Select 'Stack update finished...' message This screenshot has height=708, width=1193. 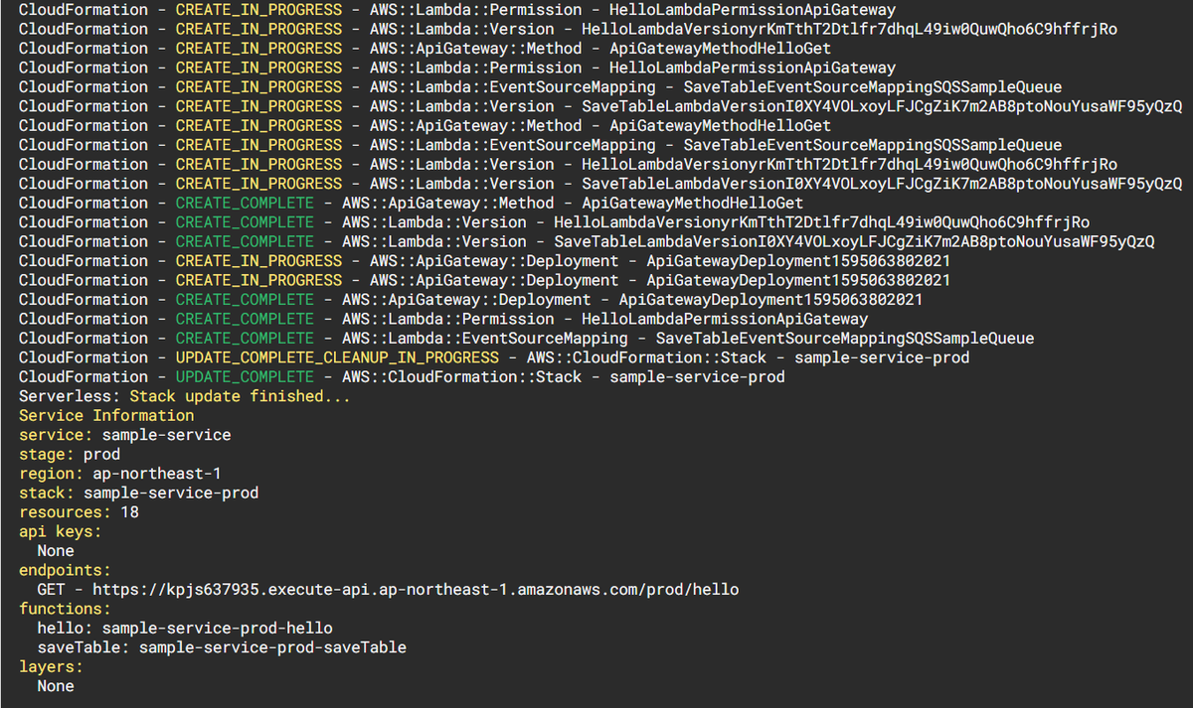(241, 396)
